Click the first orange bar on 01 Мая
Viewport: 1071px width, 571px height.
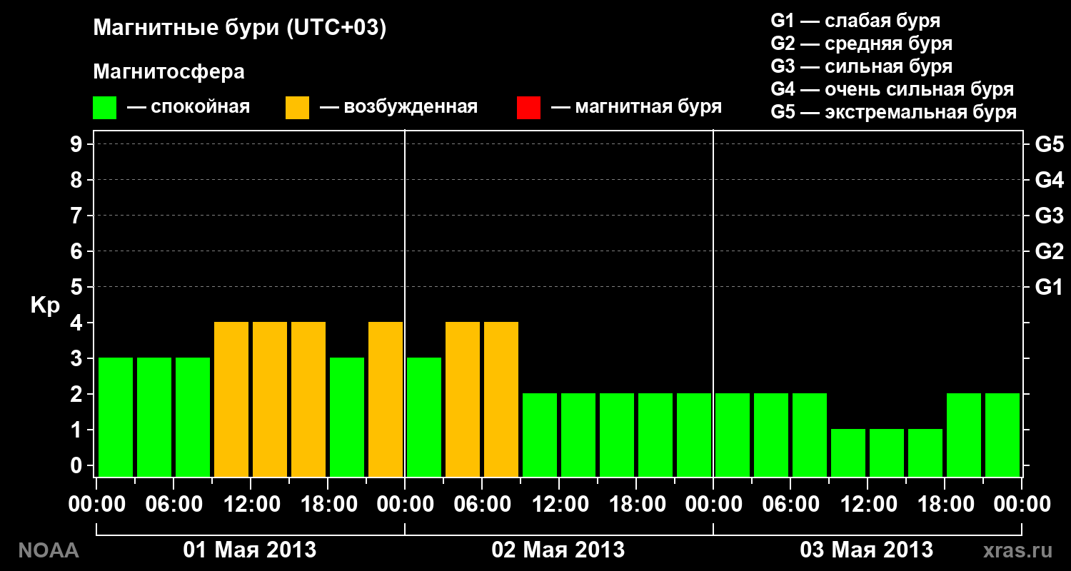231,399
